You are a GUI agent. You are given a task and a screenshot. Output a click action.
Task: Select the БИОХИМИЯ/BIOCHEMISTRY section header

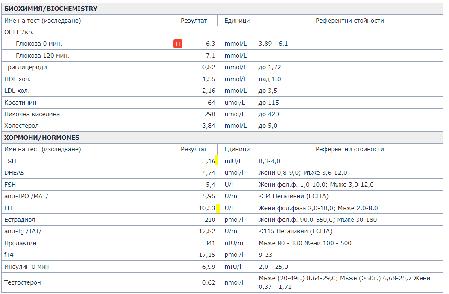click(51, 9)
